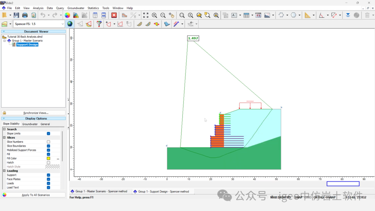This screenshot has width=375, height=211.
Task: Open the Groundwater menu
Action: pyautogui.click(x=76, y=8)
